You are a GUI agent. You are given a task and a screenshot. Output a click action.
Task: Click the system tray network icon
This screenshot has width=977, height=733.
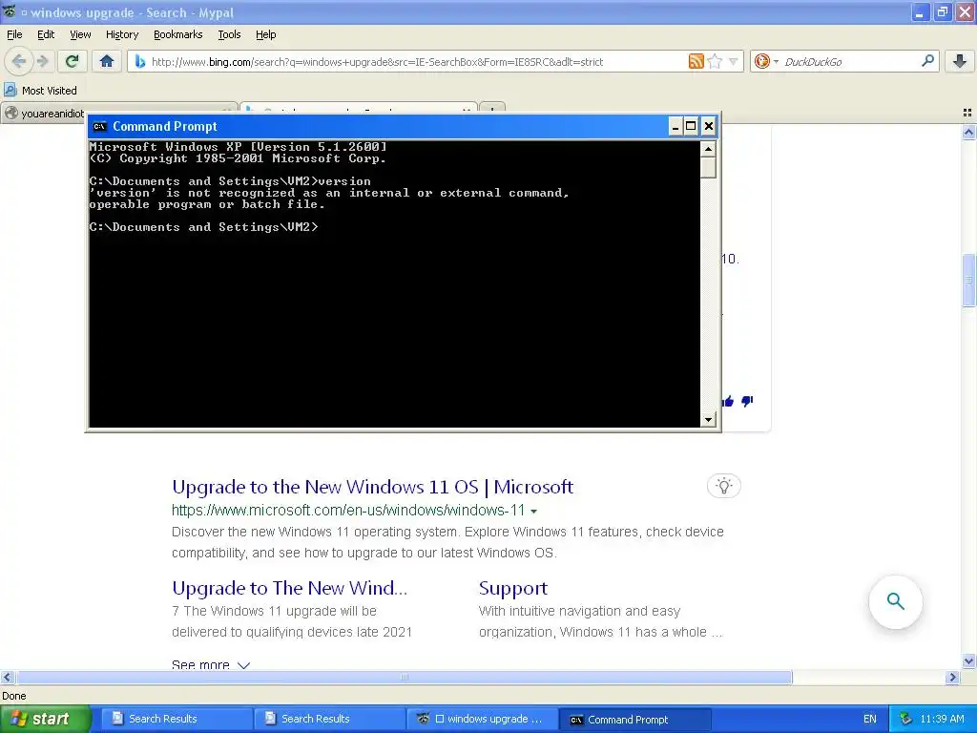click(x=906, y=719)
